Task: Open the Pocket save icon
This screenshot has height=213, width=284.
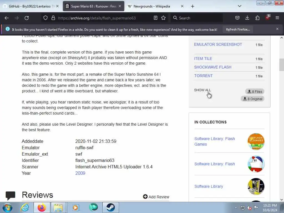Action: (237, 18)
